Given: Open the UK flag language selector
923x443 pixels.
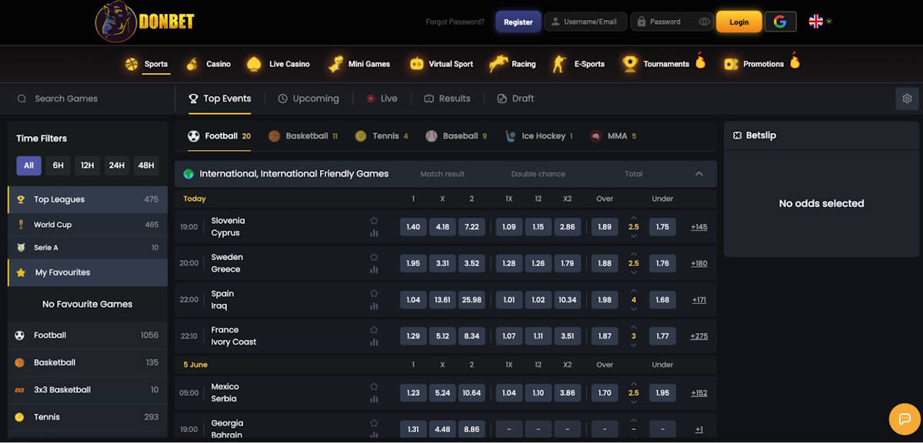Looking at the screenshot, I should click(x=820, y=22).
